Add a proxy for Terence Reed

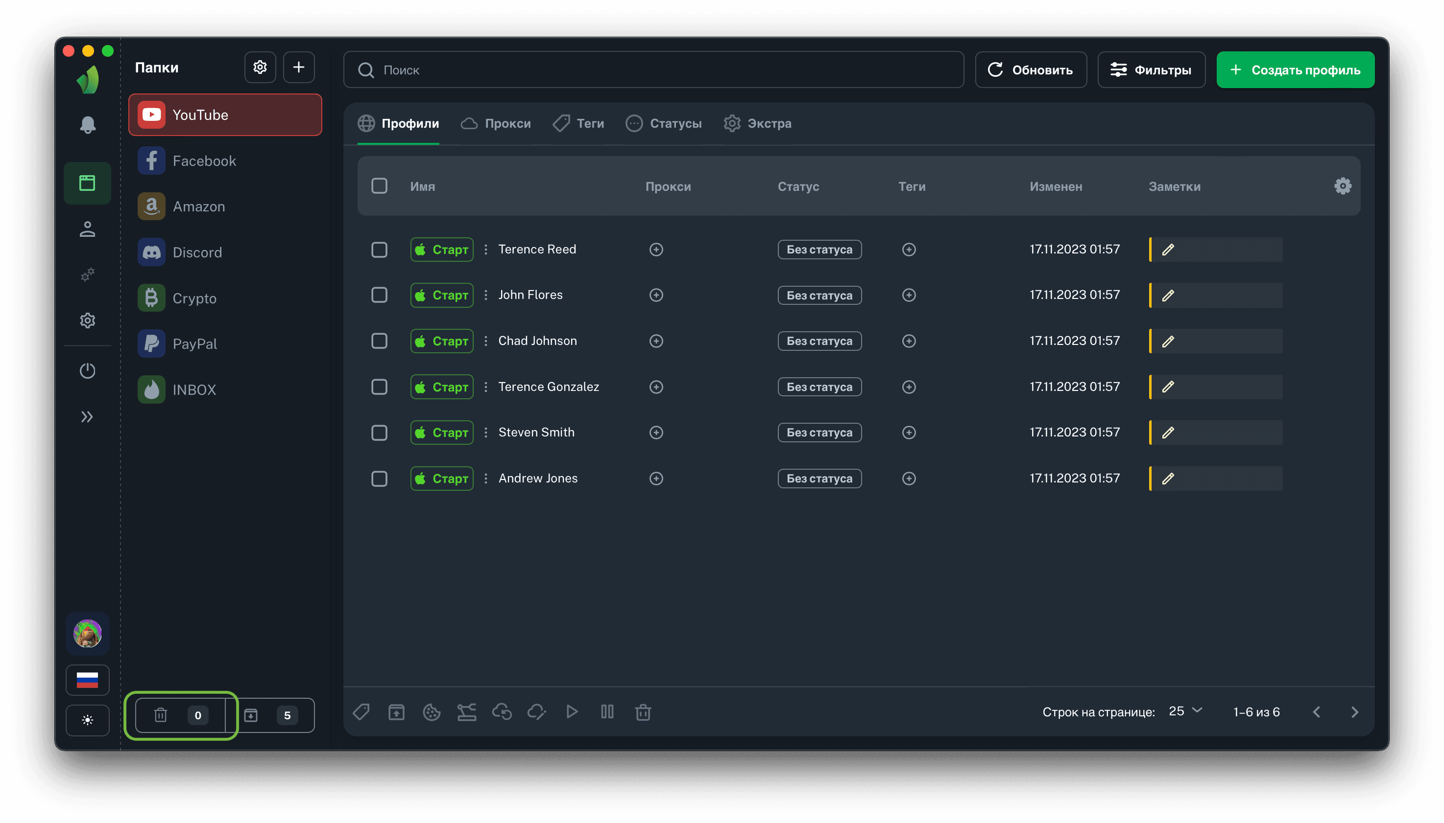point(656,249)
